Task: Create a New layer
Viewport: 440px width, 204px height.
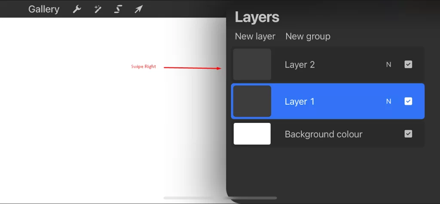Action: coord(255,37)
